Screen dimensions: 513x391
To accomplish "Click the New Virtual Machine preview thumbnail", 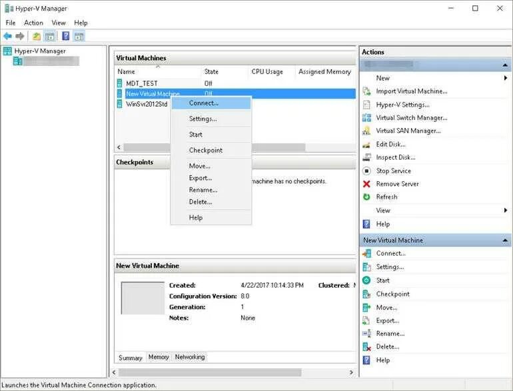I will pos(143,298).
